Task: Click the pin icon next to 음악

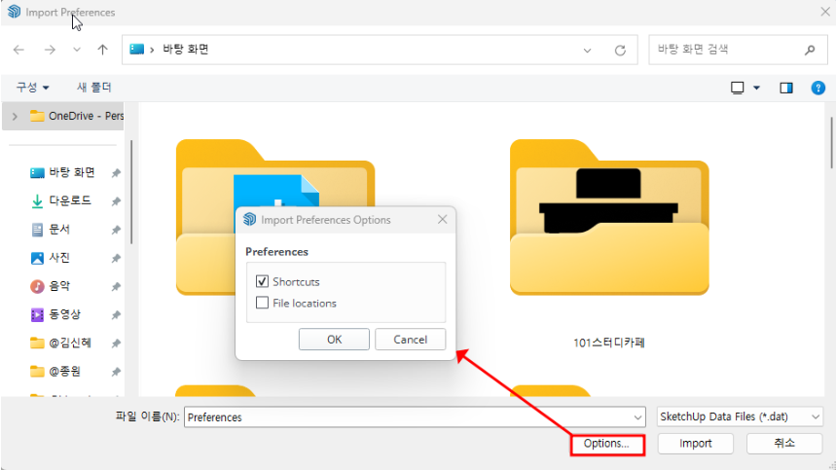Action: 116,287
